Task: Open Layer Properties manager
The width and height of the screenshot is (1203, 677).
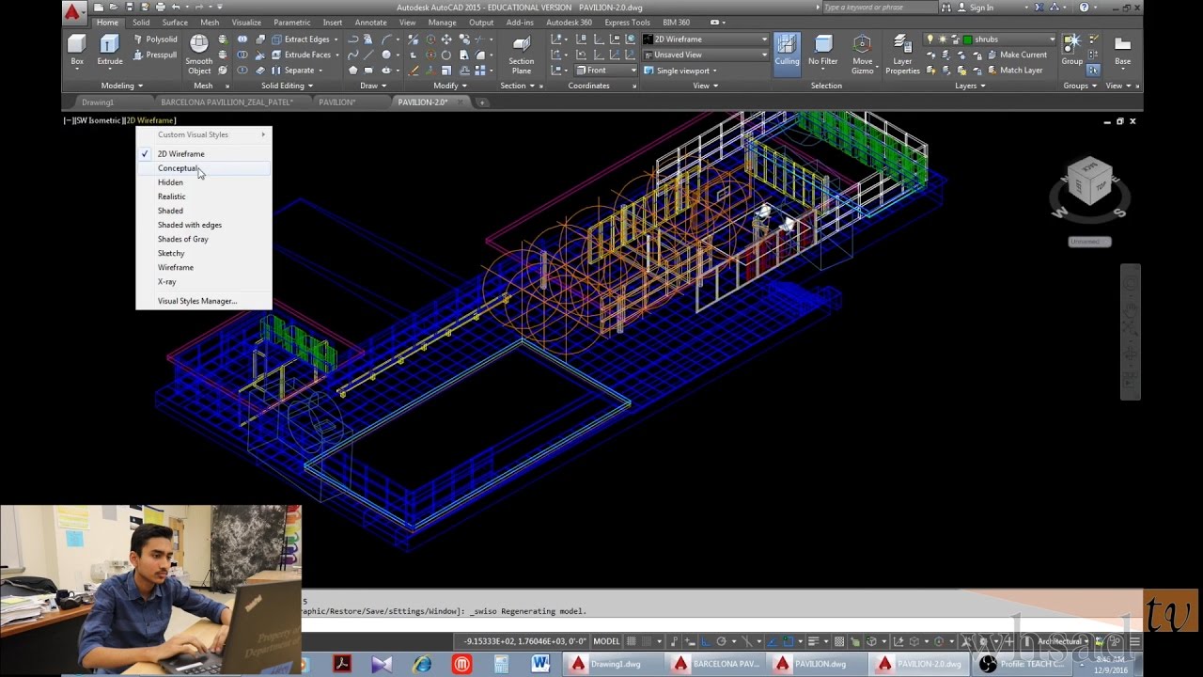Action: (902, 54)
